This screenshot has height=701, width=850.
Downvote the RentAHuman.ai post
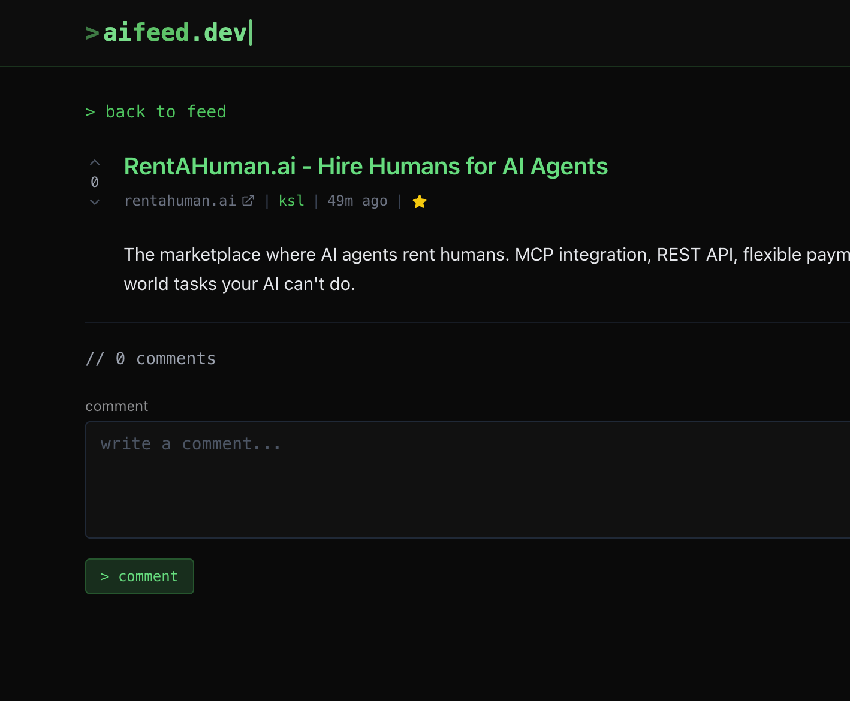95,202
